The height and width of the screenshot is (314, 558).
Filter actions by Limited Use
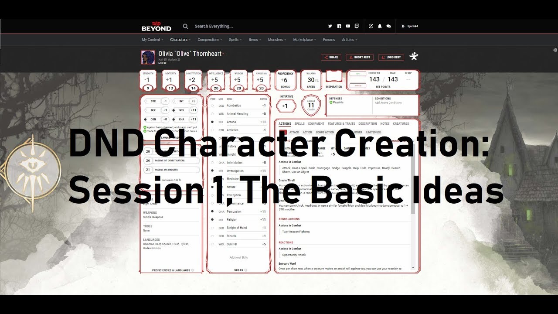click(374, 132)
